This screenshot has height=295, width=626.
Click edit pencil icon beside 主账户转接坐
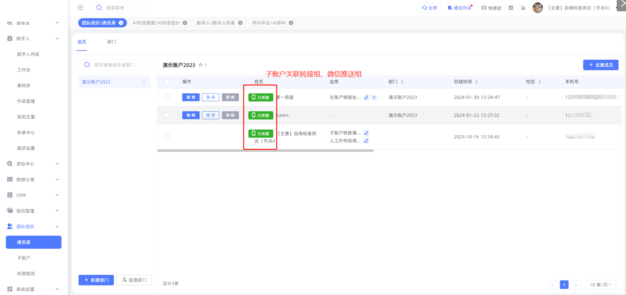(366, 97)
